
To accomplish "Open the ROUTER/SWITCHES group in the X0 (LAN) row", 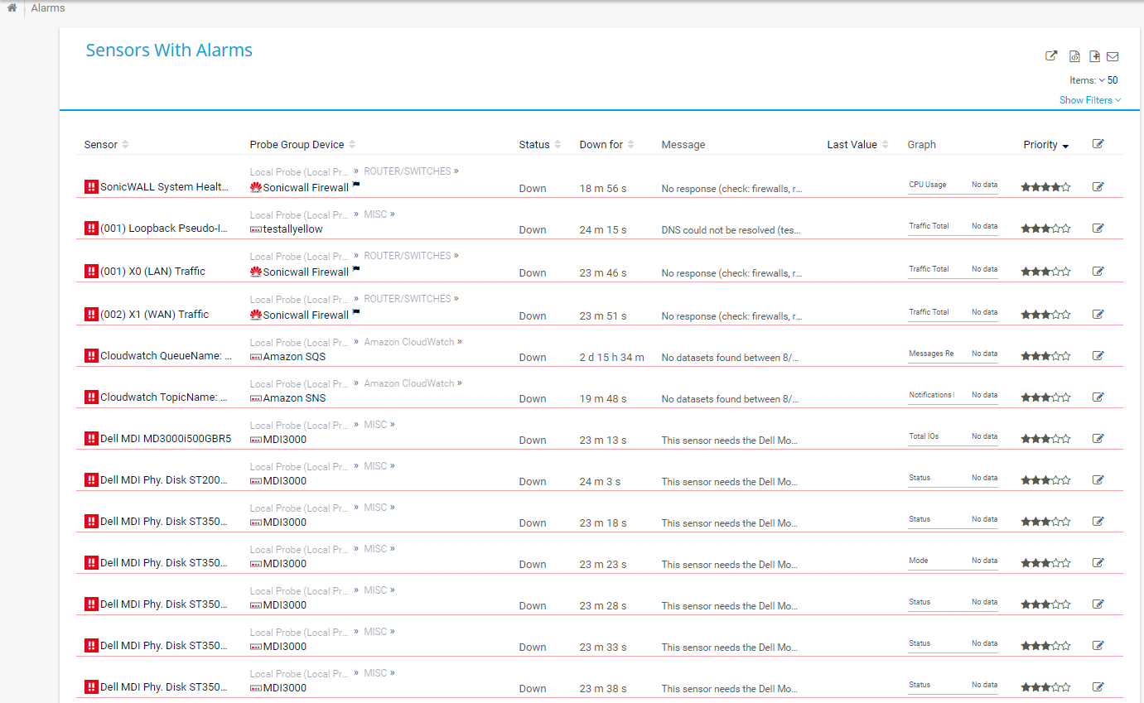I will pos(408,256).
